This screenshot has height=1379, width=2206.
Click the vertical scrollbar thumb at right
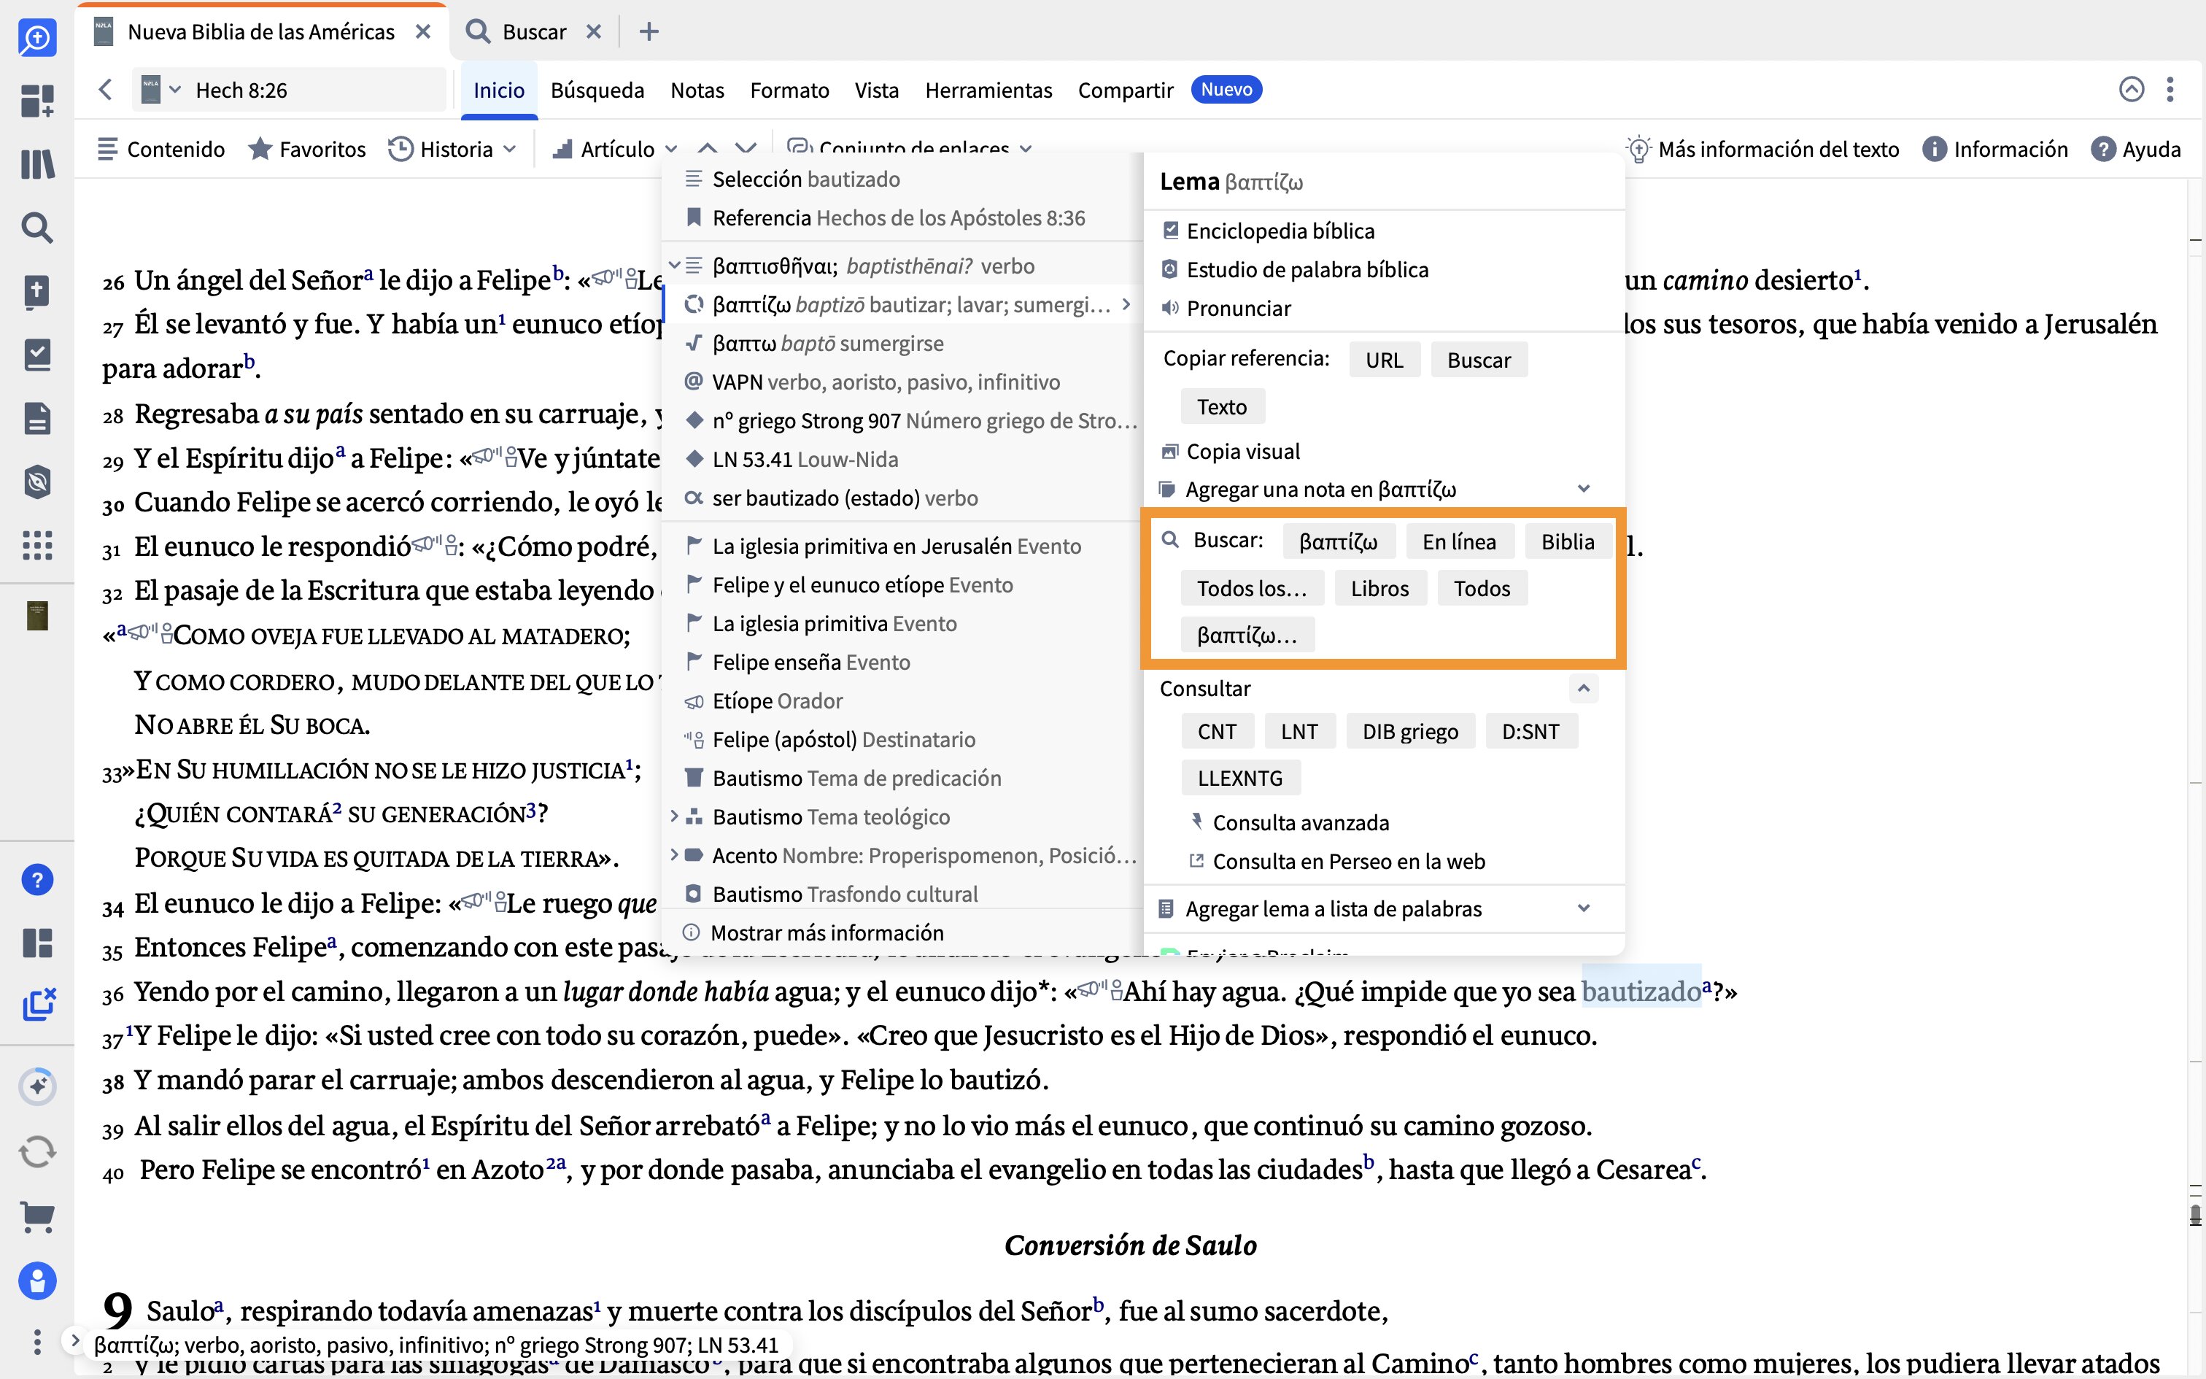2195,1214
